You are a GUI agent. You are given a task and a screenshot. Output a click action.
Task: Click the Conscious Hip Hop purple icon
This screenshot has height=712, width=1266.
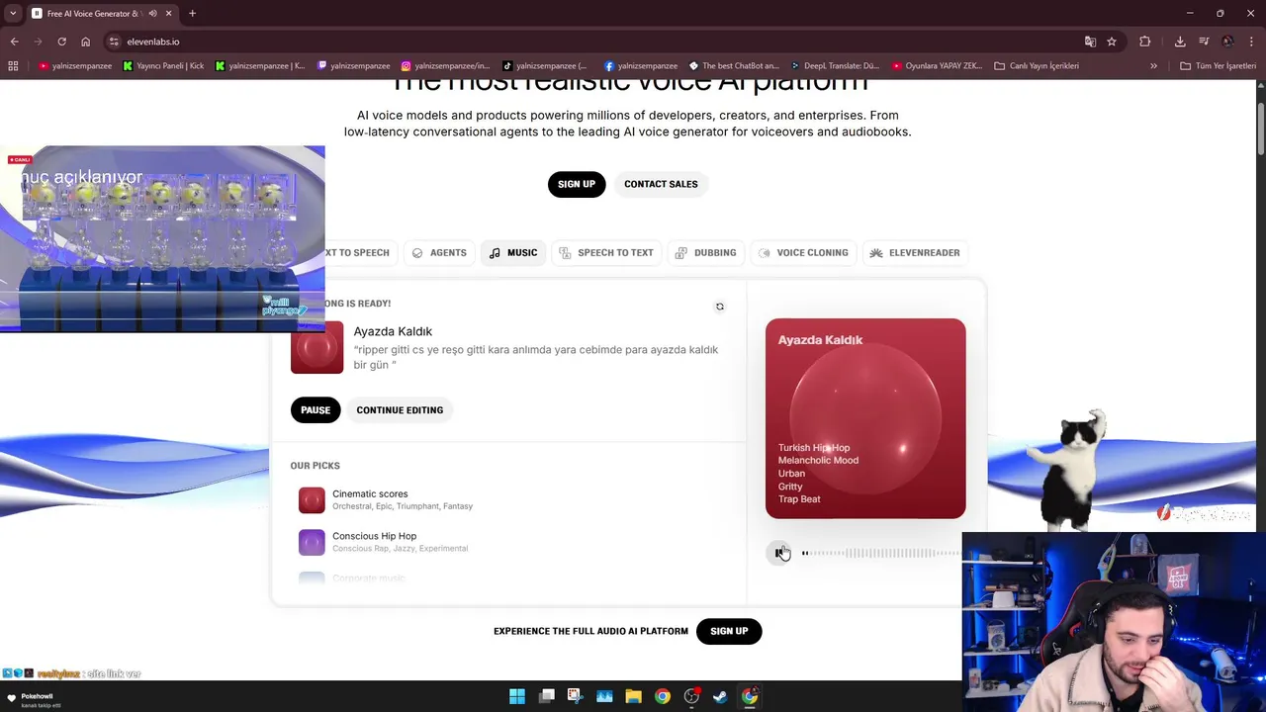click(x=312, y=542)
